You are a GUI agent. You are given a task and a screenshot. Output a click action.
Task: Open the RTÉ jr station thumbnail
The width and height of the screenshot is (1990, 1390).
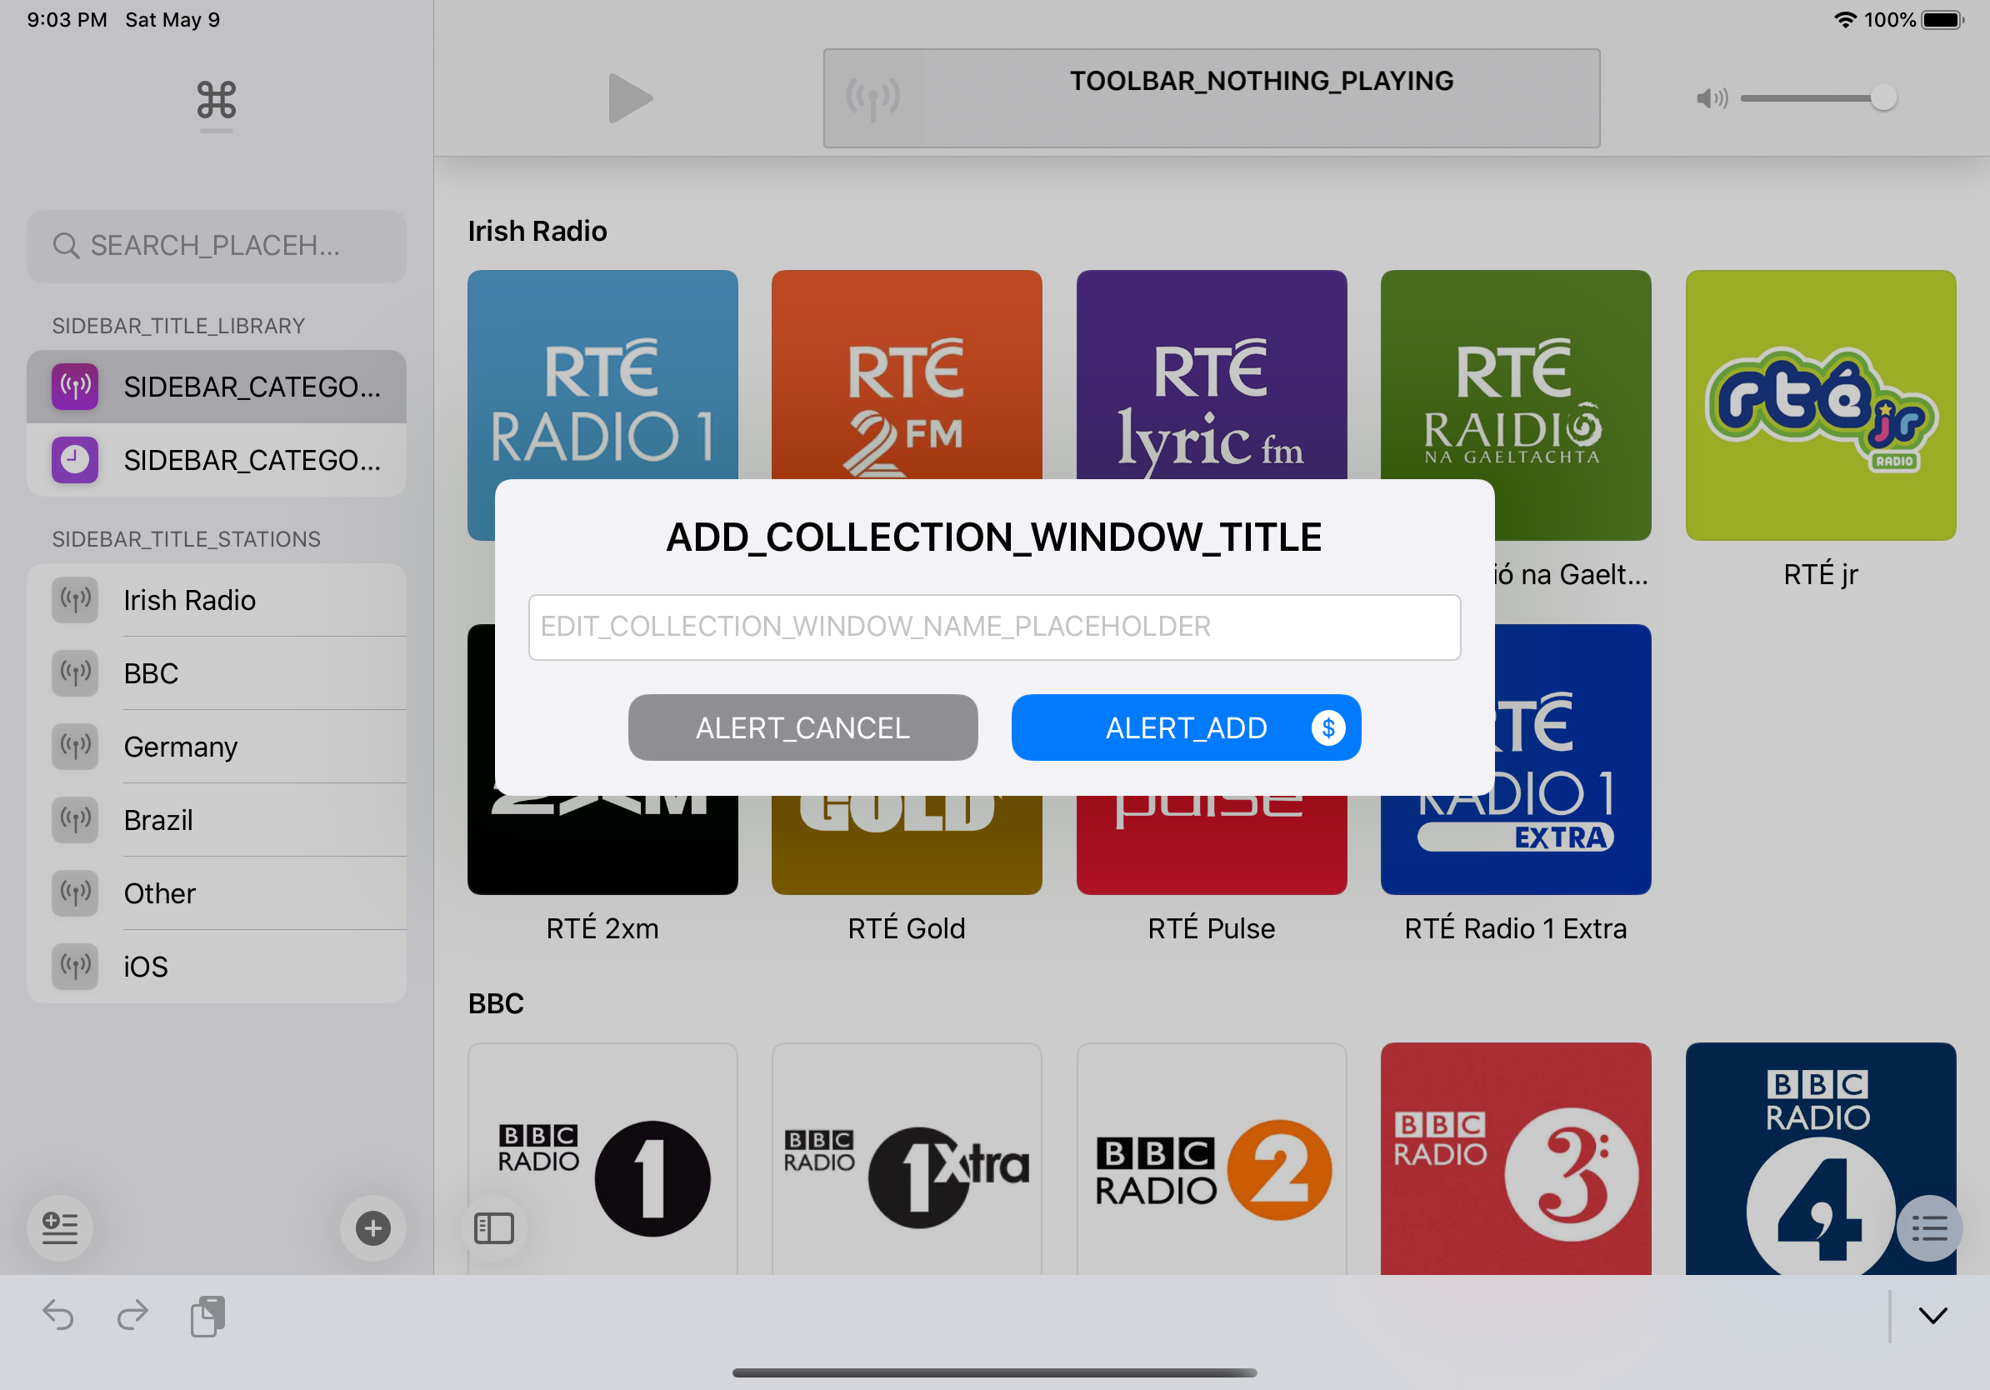point(1819,405)
